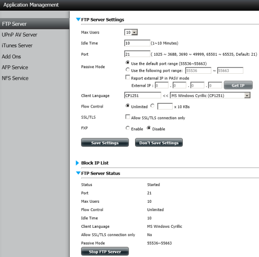Click the '(1~10 Minutes)' hint text
The width and height of the screenshot is (259, 257).
pos(164,43)
